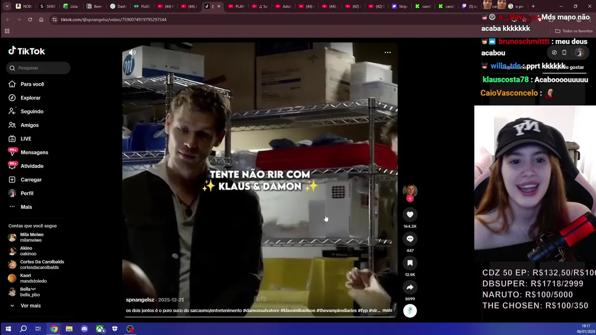The width and height of the screenshot is (596, 335).
Task: Open Mensagens inbox
Action: point(28,153)
